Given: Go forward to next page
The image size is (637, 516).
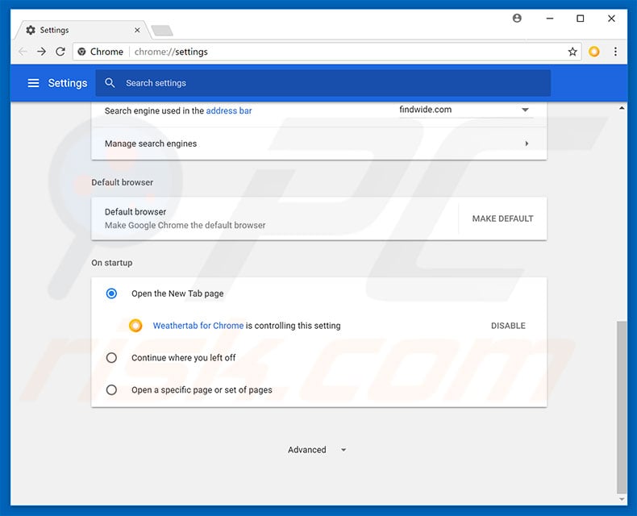Looking at the screenshot, I should pos(41,52).
